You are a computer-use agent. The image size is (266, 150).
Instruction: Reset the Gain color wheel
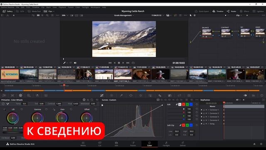(x=71, y=109)
